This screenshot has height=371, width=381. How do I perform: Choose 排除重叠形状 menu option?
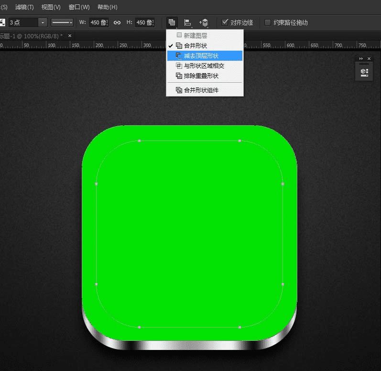point(205,76)
